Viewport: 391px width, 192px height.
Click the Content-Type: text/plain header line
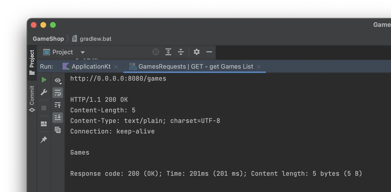point(145,121)
